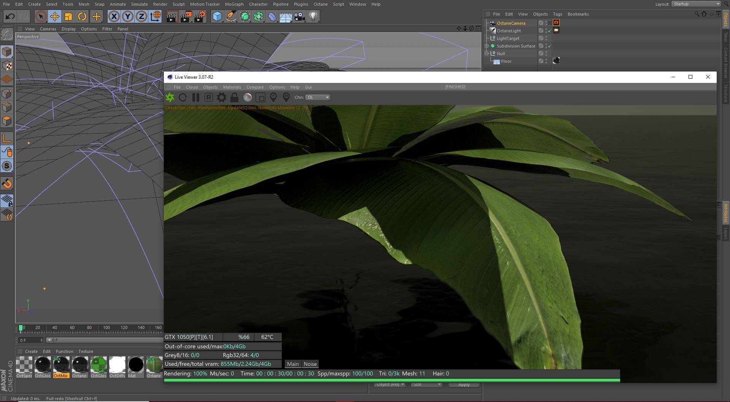Open Live Viewer settings gear
730x402 pixels.
click(221, 98)
